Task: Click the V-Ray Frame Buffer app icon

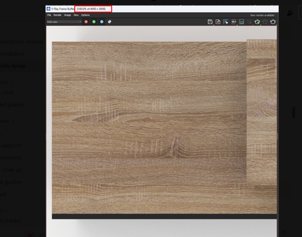Action: coord(48,9)
